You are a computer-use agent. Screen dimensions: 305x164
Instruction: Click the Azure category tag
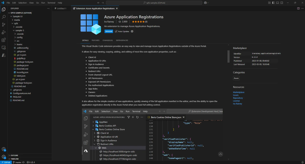coord(236,78)
